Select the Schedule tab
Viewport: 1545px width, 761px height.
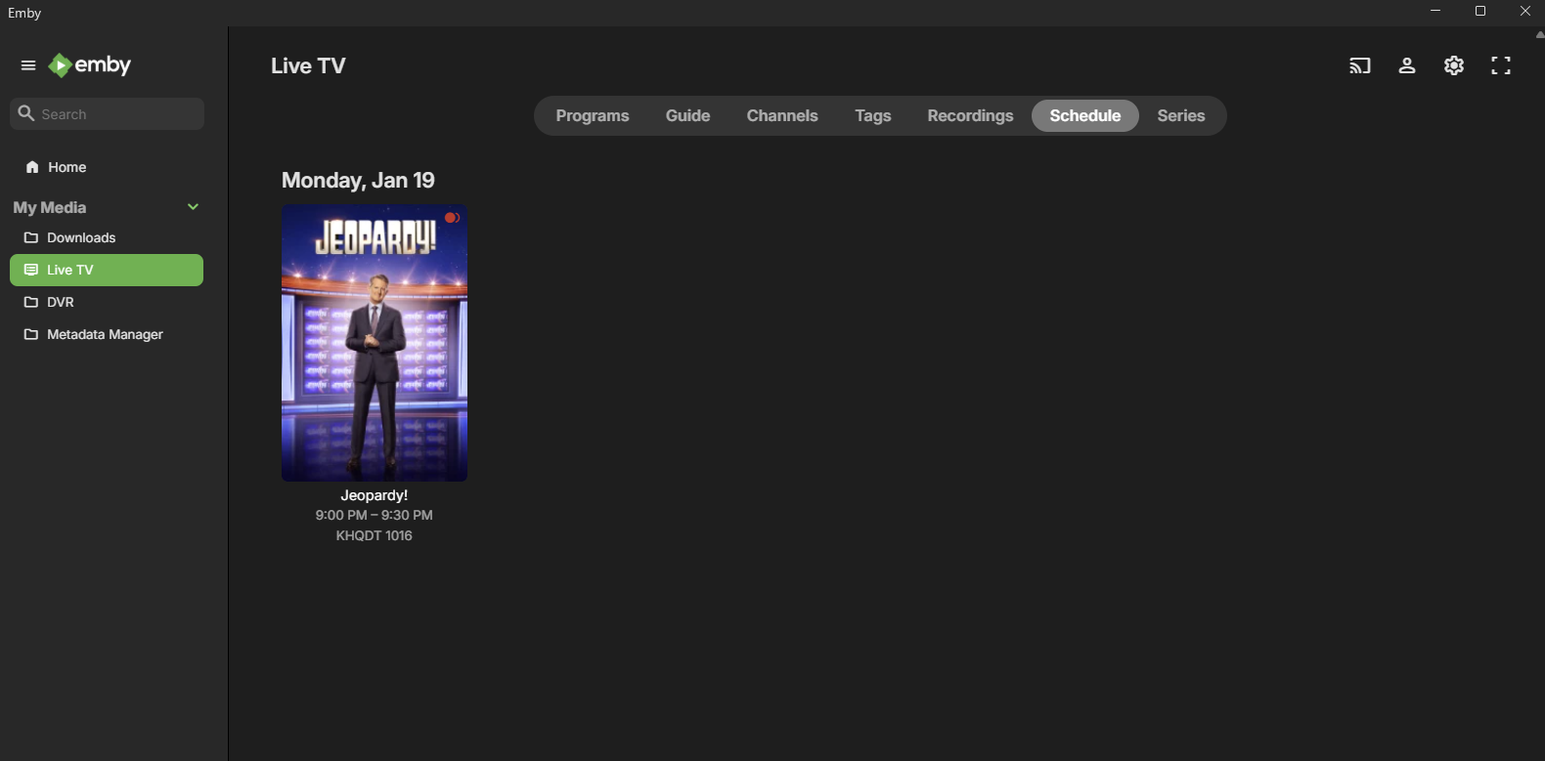pyautogui.click(x=1085, y=115)
